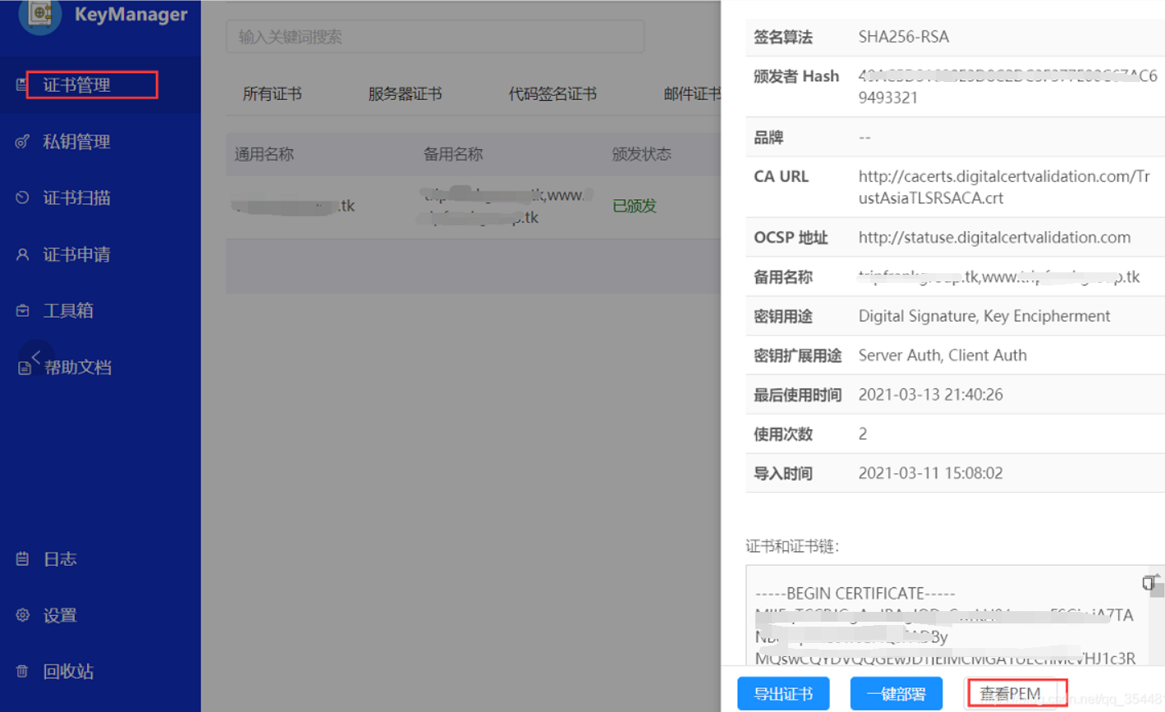Viewport: 1165px width, 712px height.
Task: Click the 导入时间 value 2021-03-11 15:08:02
Action: click(931, 474)
